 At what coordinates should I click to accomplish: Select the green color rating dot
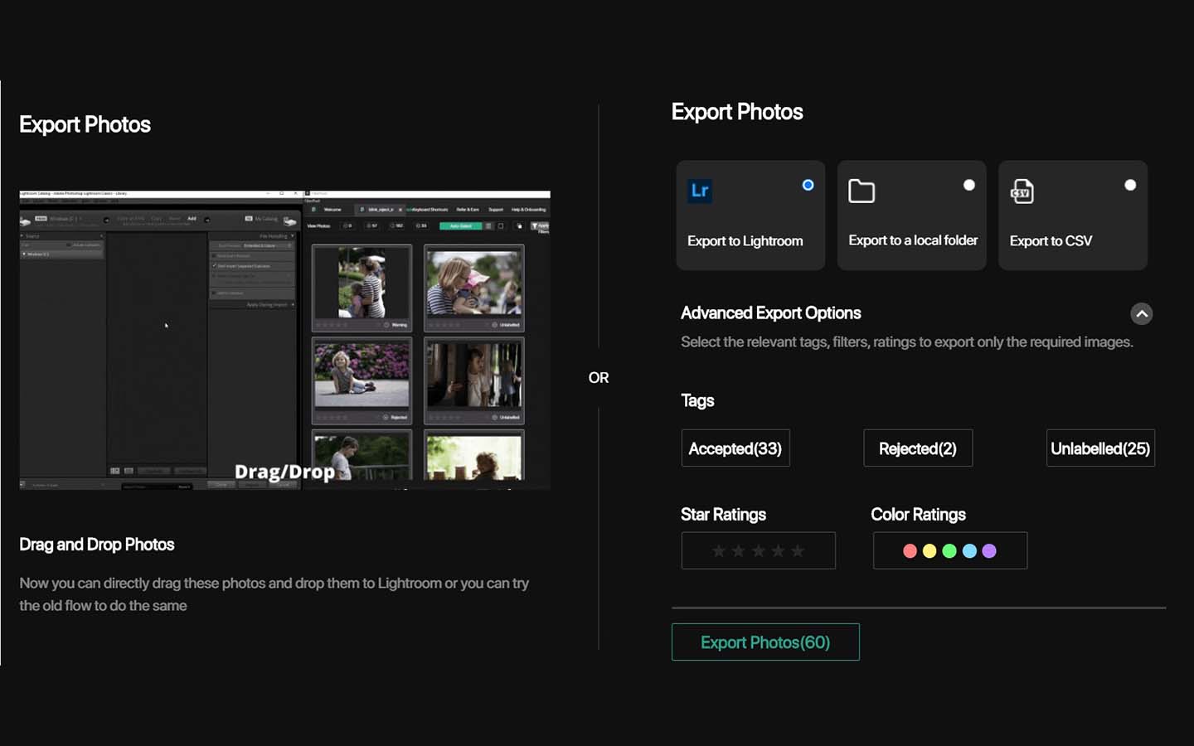(950, 550)
